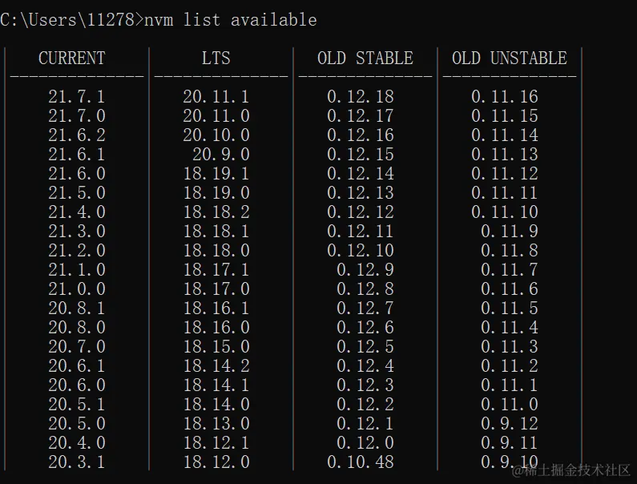Select LTS version 18.19.1
The width and height of the screenshot is (637, 484).
click(x=216, y=174)
